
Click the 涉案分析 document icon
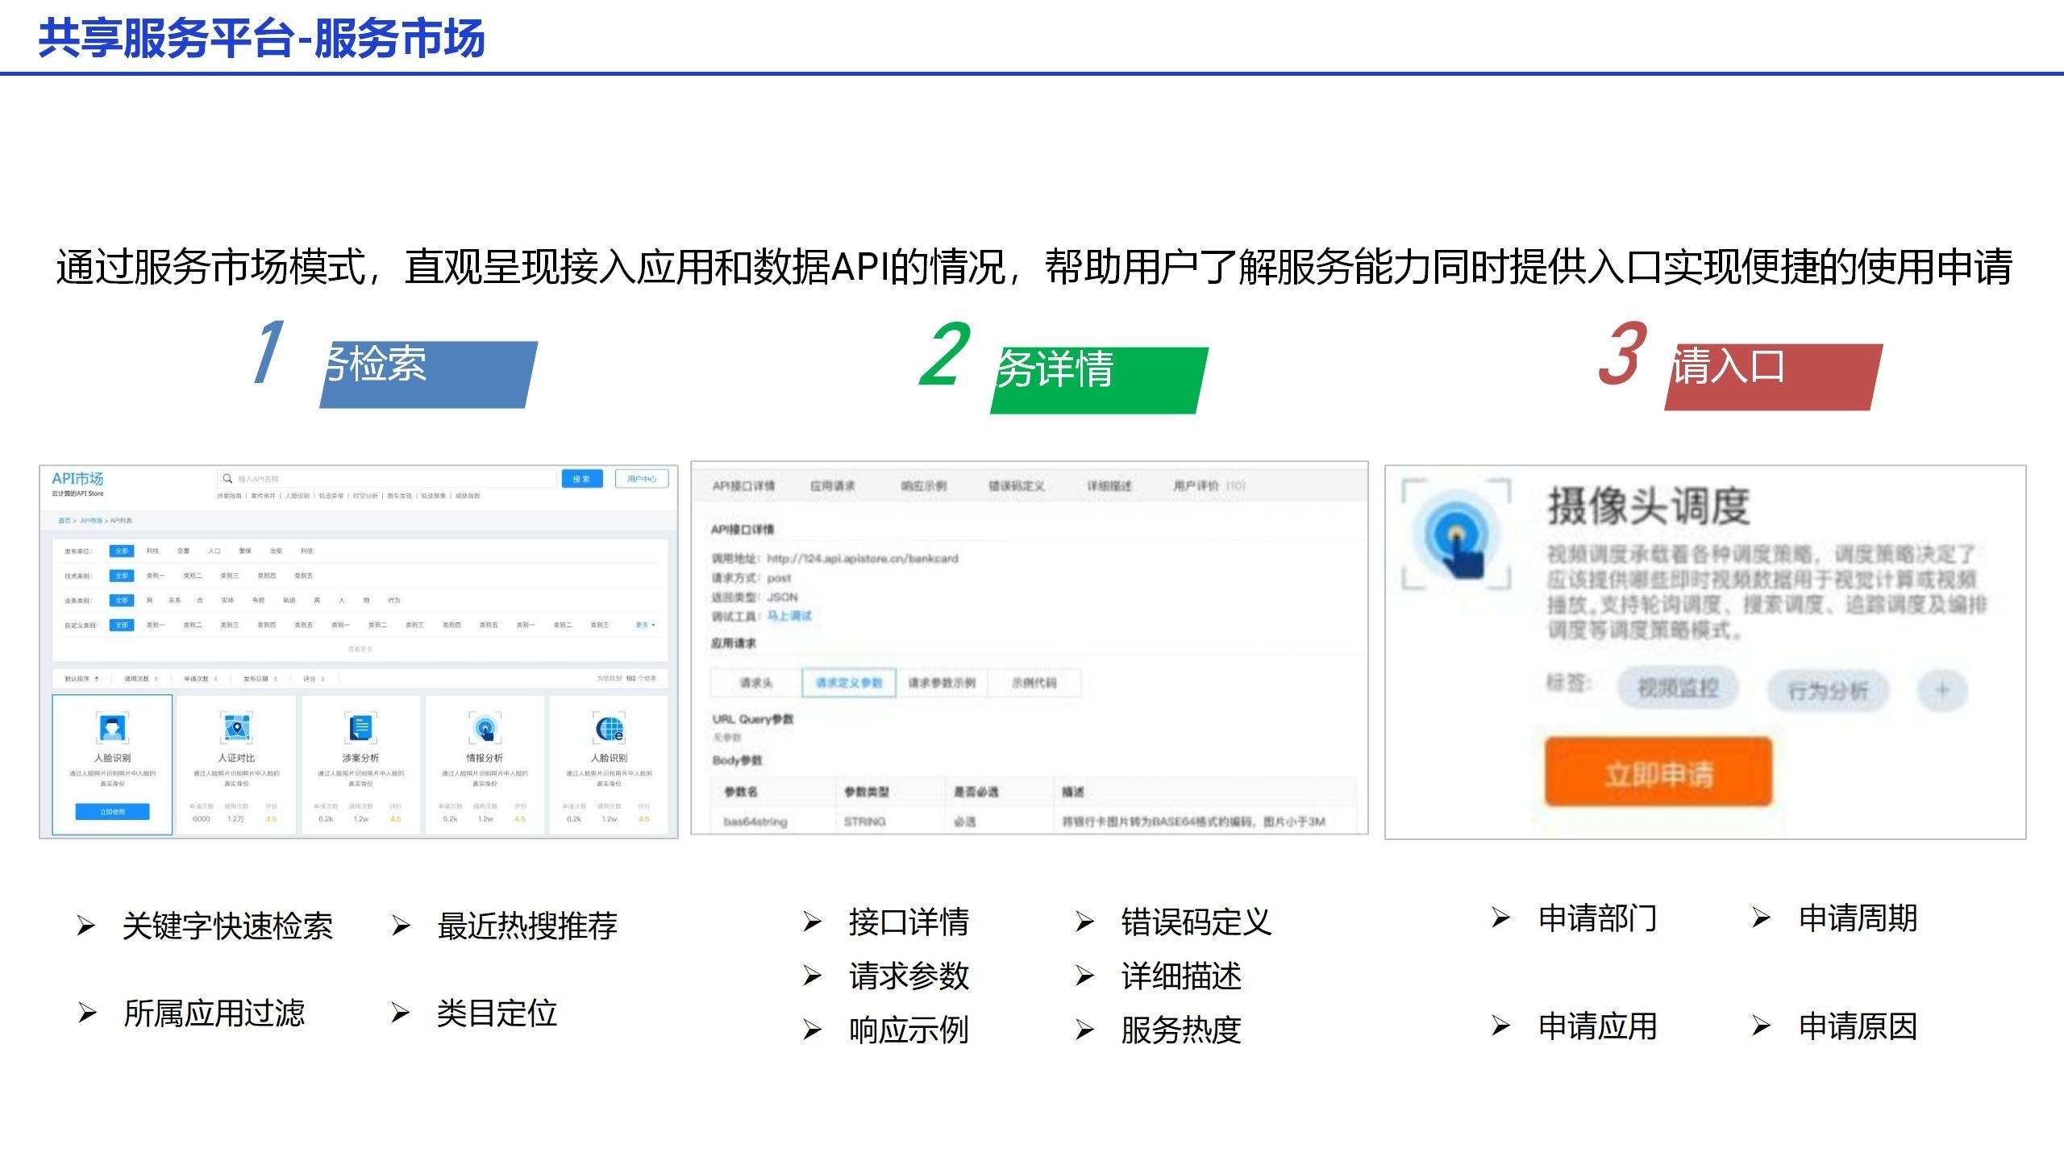pyautogui.click(x=360, y=728)
